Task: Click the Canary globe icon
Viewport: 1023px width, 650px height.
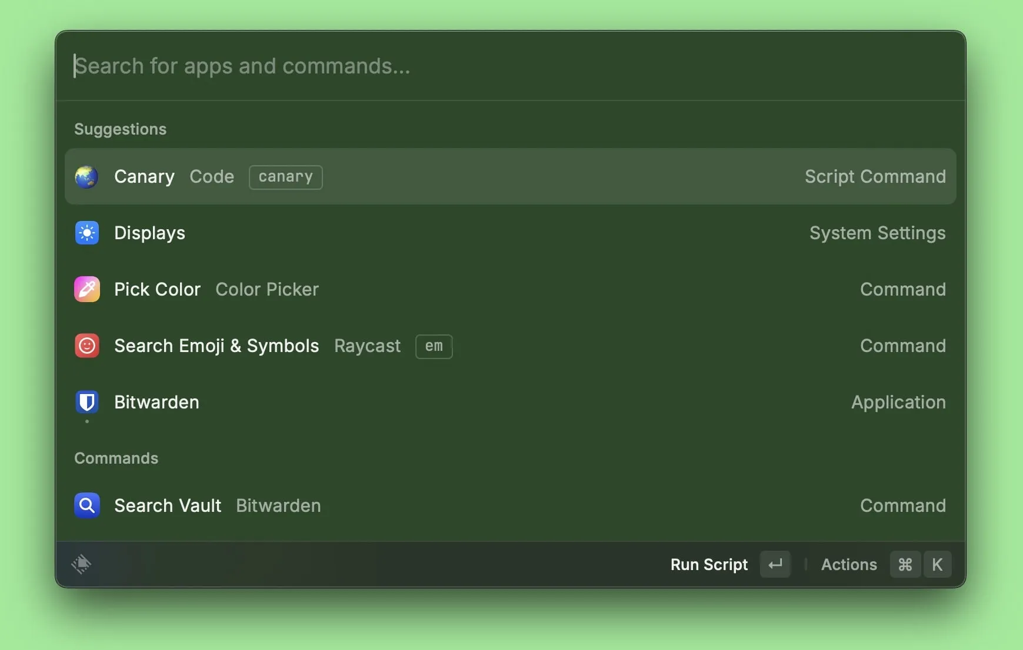Action: point(86,177)
